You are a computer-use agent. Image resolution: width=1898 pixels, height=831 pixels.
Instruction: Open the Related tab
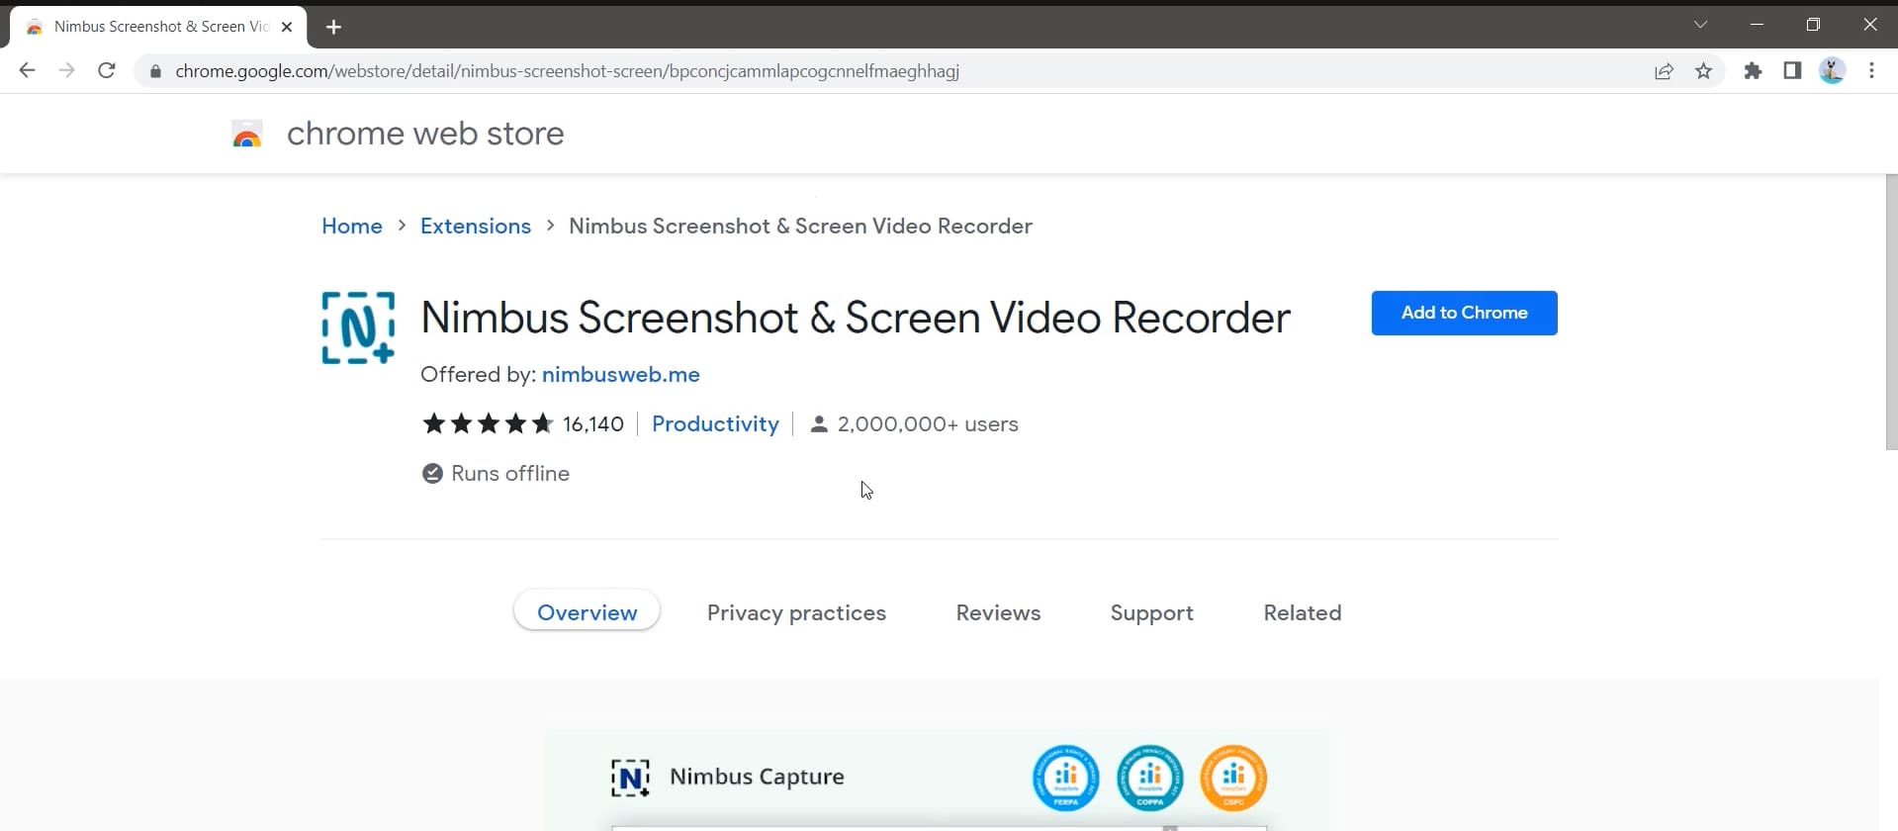tap(1303, 612)
